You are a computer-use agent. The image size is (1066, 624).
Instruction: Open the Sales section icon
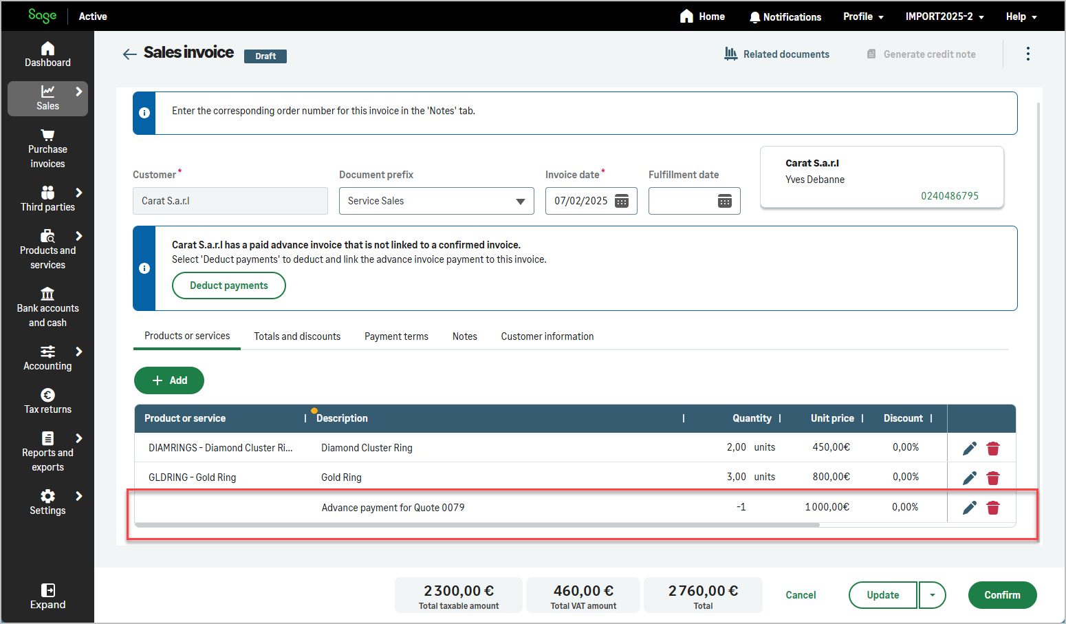coord(47,92)
